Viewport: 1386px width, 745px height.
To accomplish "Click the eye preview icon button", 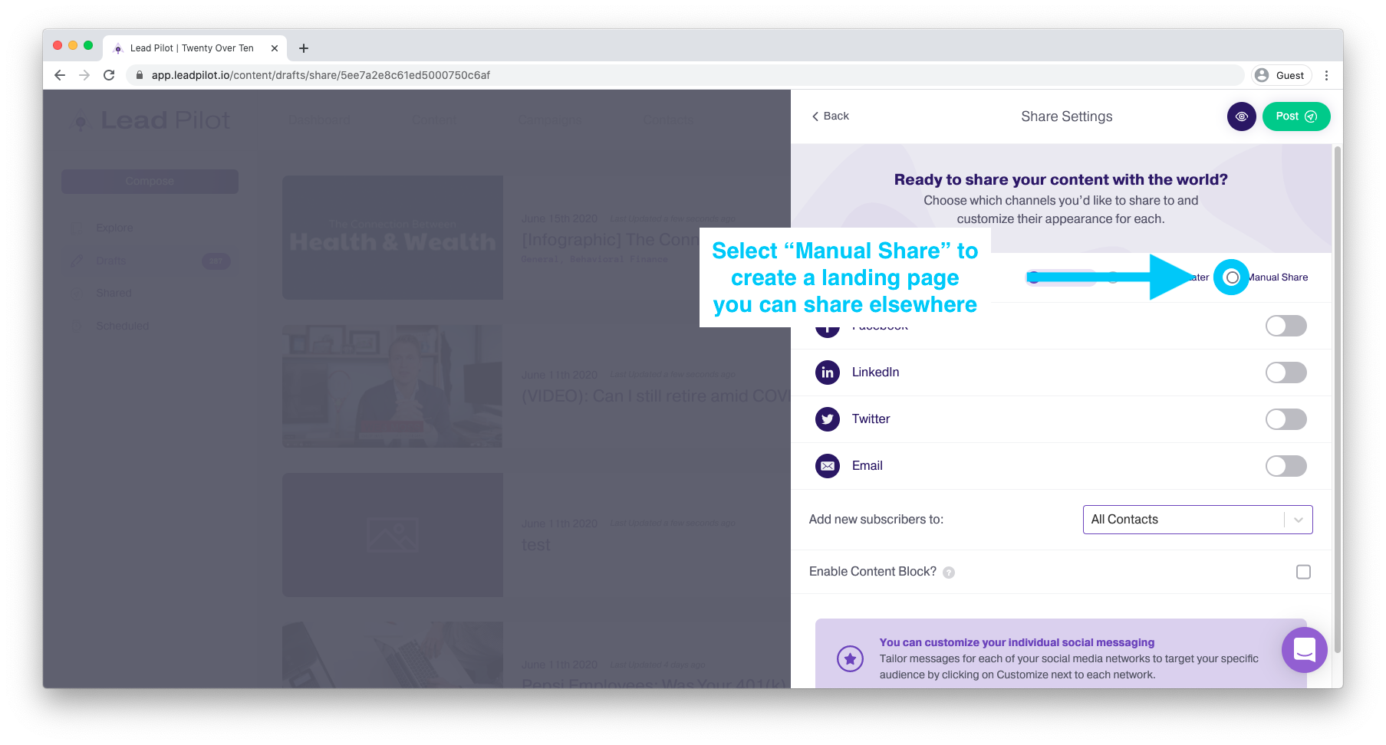I will (x=1241, y=117).
